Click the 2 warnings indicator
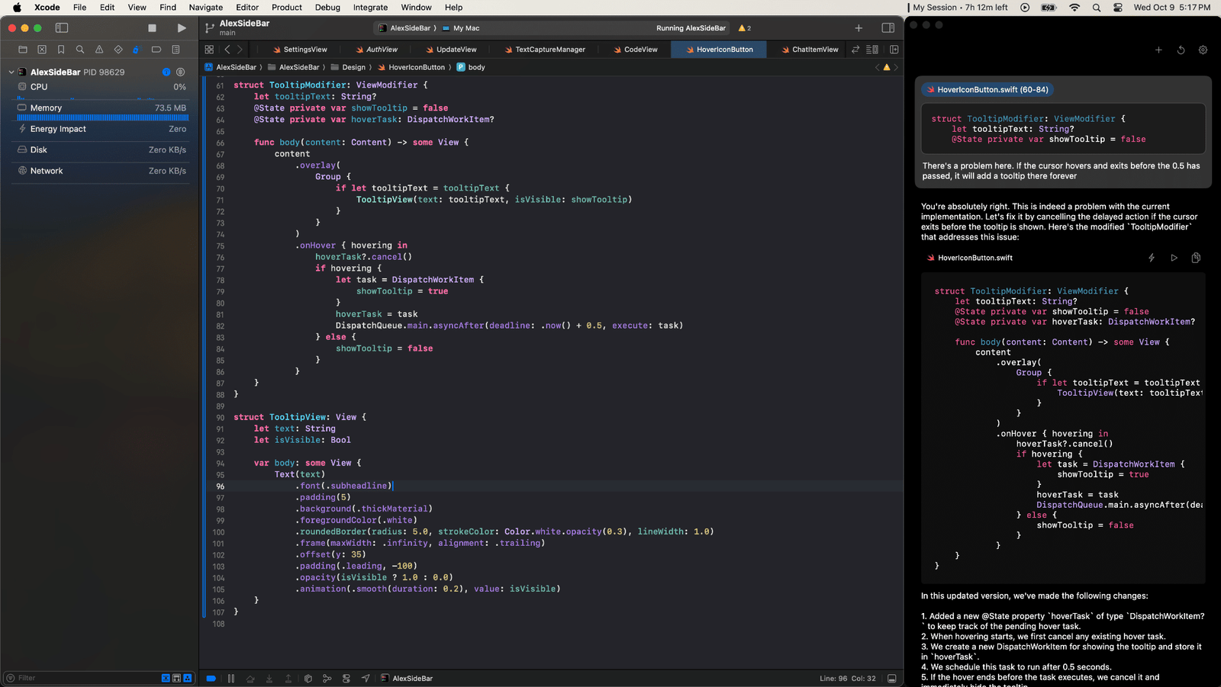Image resolution: width=1221 pixels, height=687 pixels. tap(744, 28)
